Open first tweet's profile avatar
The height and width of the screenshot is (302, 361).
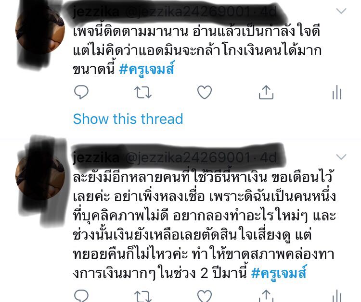click(40, 30)
